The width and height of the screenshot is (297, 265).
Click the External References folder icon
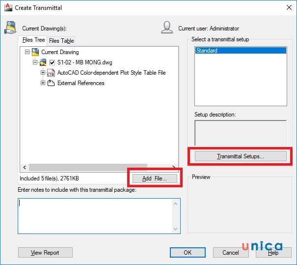[51, 83]
